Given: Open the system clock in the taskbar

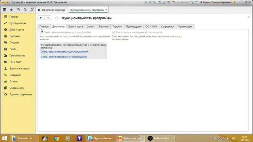Looking at the screenshot, I should (245, 138).
